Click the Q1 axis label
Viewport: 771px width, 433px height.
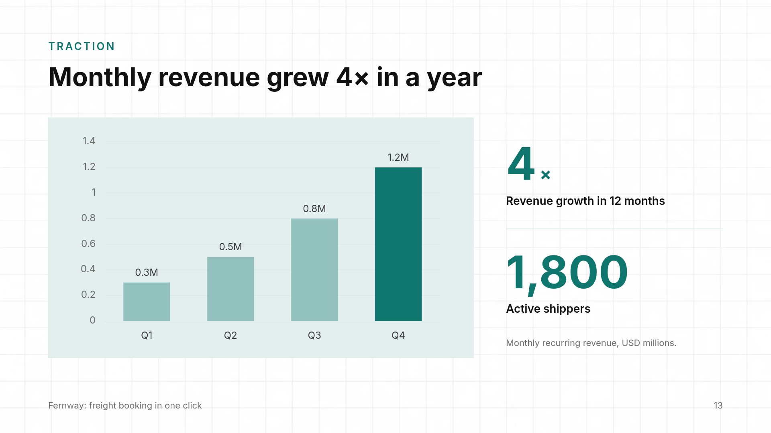coord(147,335)
